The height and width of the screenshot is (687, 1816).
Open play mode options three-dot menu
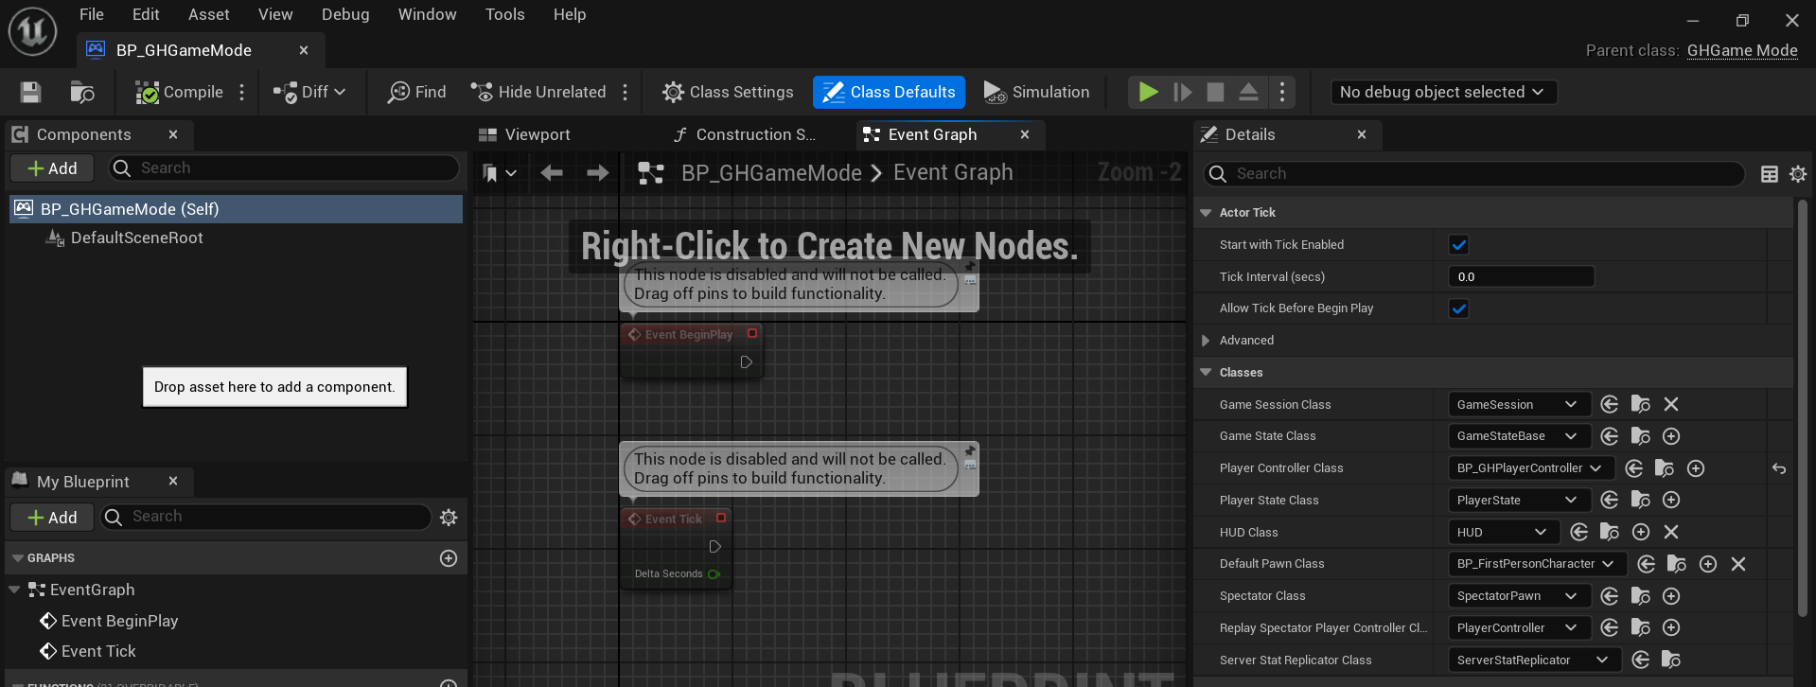[x=1282, y=92]
